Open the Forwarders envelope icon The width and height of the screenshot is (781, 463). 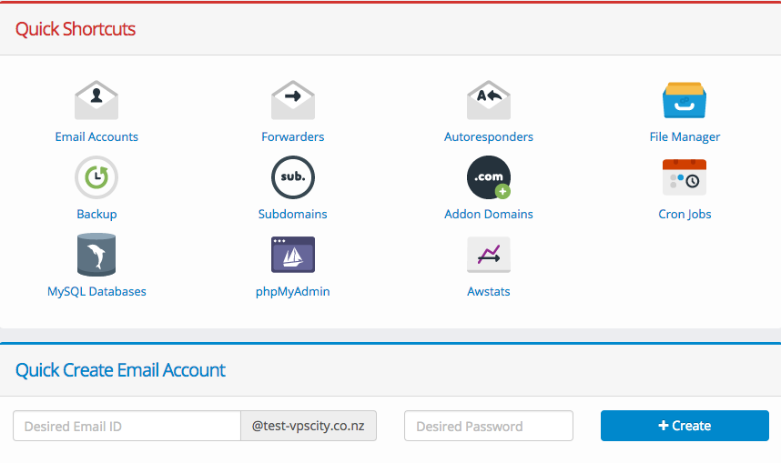(x=292, y=100)
